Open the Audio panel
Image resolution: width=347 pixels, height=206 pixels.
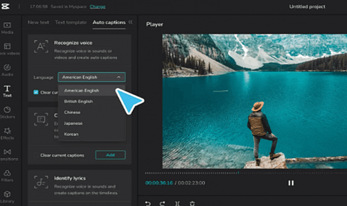7,70
